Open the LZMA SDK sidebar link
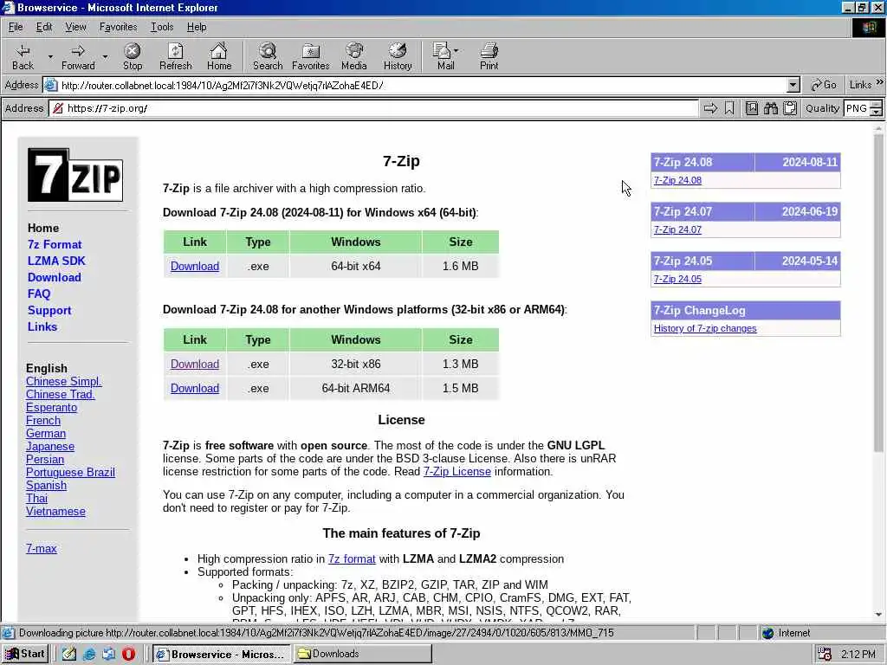This screenshot has height=665, width=887. click(x=56, y=261)
